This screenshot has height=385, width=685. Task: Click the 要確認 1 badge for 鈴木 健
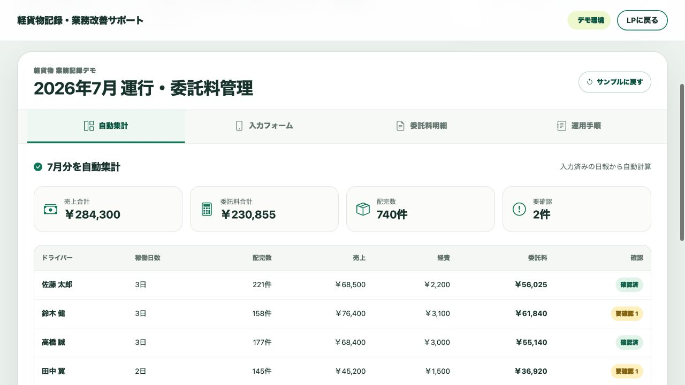(x=627, y=313)
